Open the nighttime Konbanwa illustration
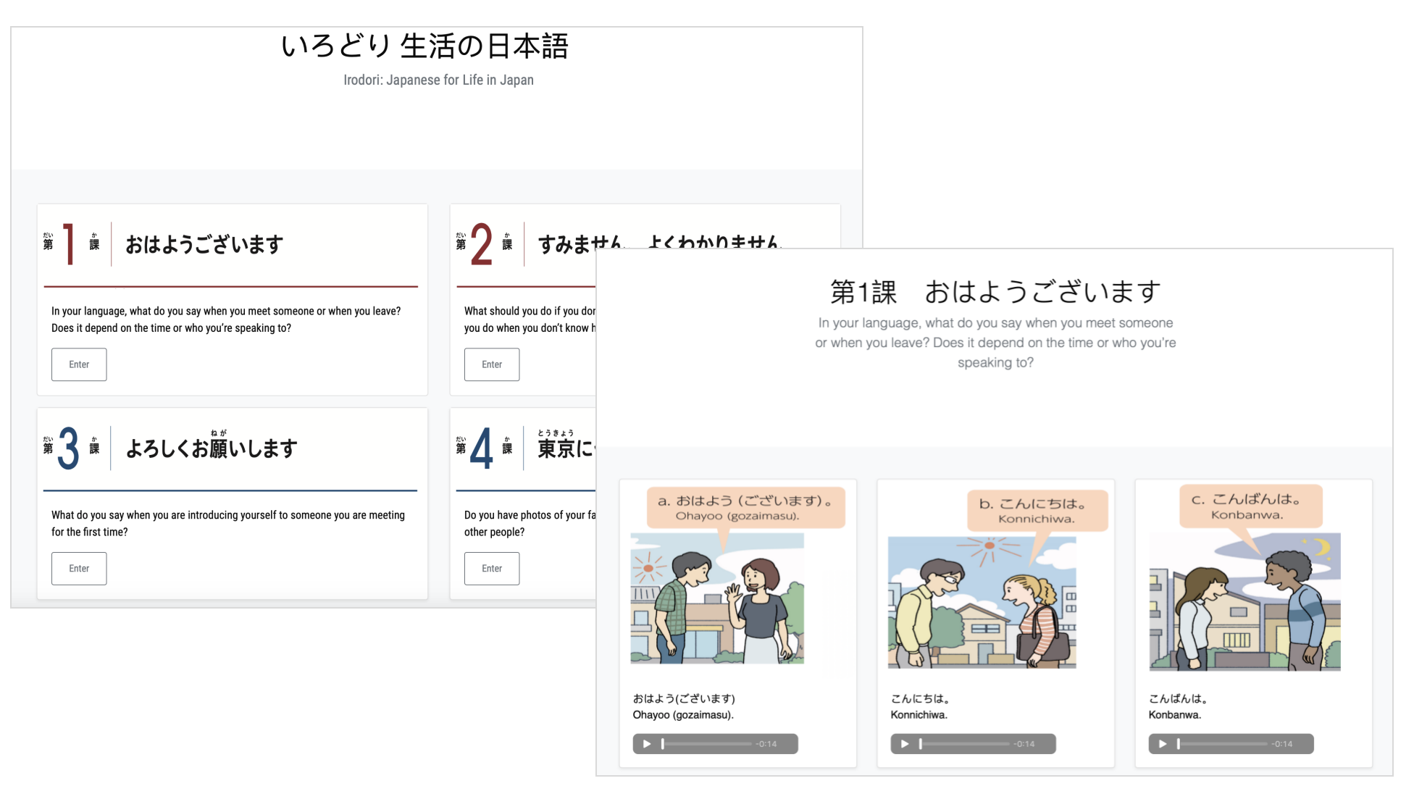1414x794 pixels. pos(1244,601)
